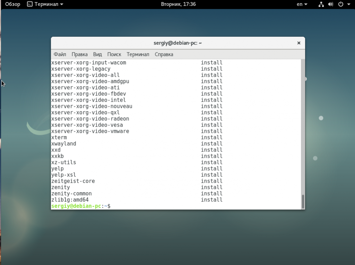Open the Справка menu

click(164, 54)
